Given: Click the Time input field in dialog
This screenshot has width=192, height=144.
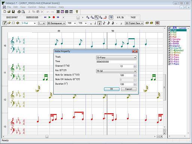Looking at the screenshot, I should click(x=116, y=62).
